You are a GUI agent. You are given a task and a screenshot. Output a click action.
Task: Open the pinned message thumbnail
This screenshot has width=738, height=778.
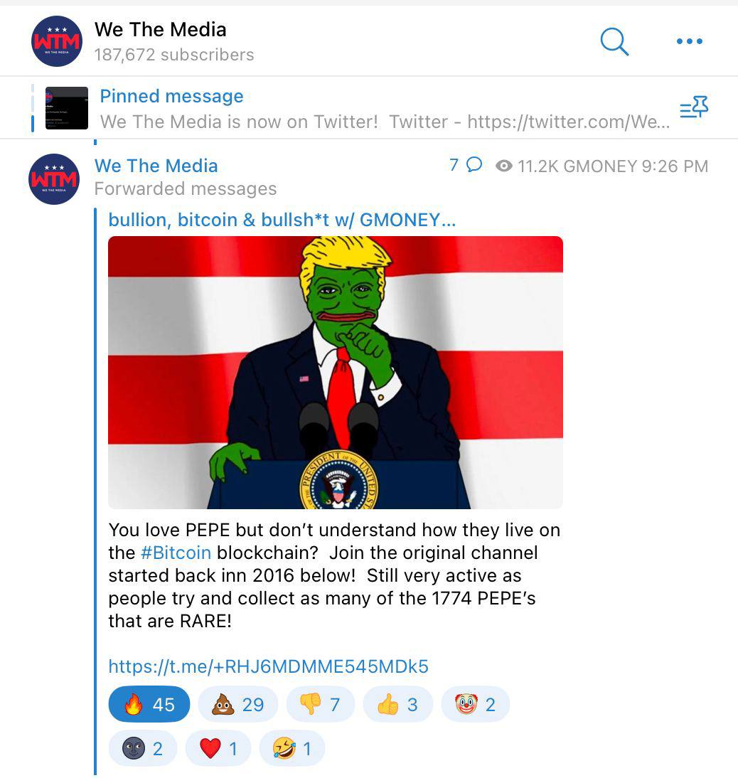coord(66,108)
